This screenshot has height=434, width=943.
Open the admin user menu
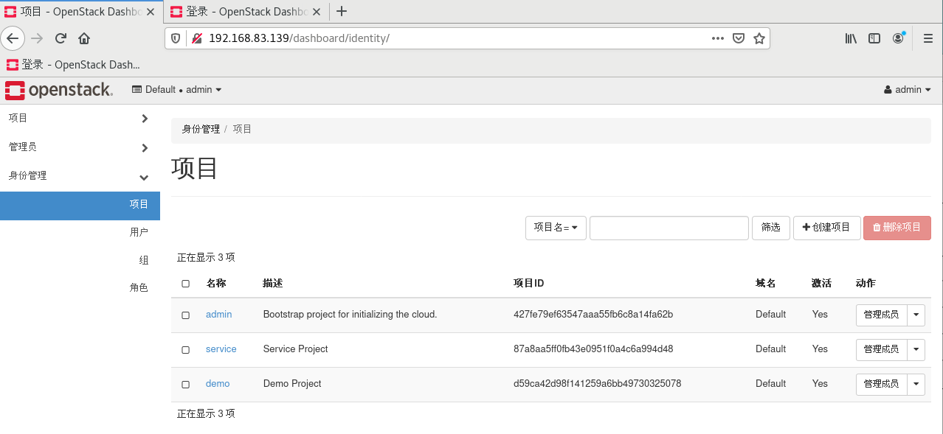[908, 90]
